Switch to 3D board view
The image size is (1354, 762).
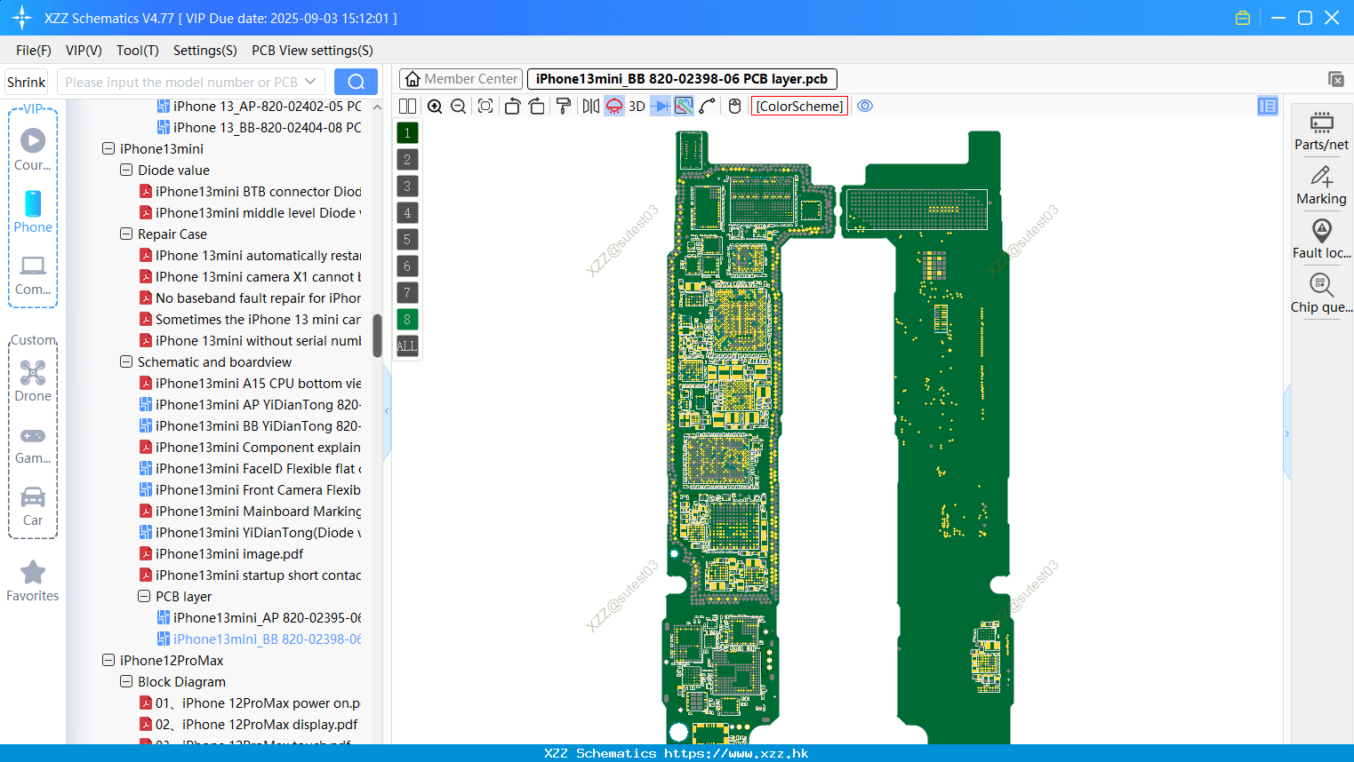pos(637,106)
